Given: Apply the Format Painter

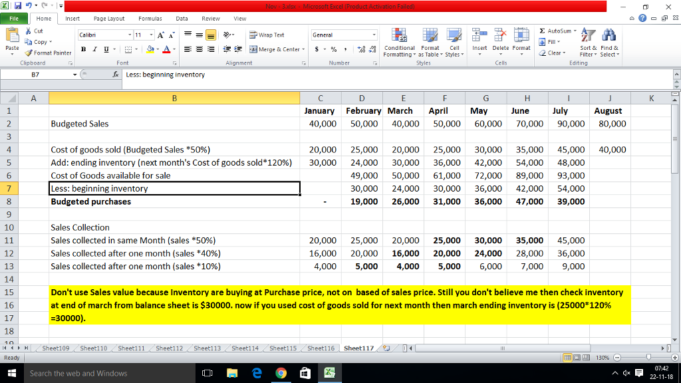Looking at the screenshot, I should click(47, 53).
